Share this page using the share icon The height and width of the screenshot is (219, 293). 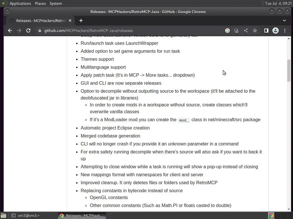[x=246, y=31]
